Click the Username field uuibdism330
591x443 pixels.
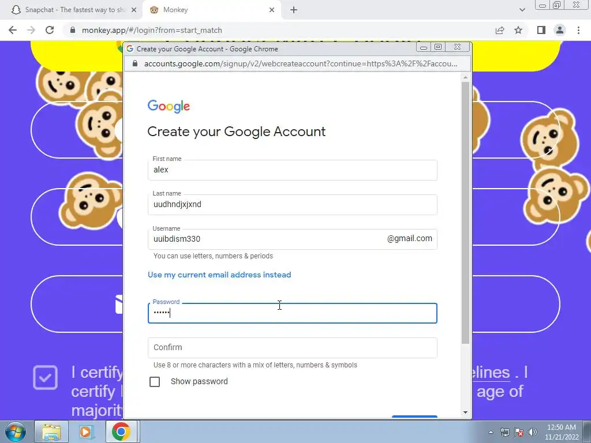[x=293, y=239]
